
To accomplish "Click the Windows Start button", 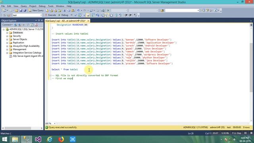I will 4,139.
